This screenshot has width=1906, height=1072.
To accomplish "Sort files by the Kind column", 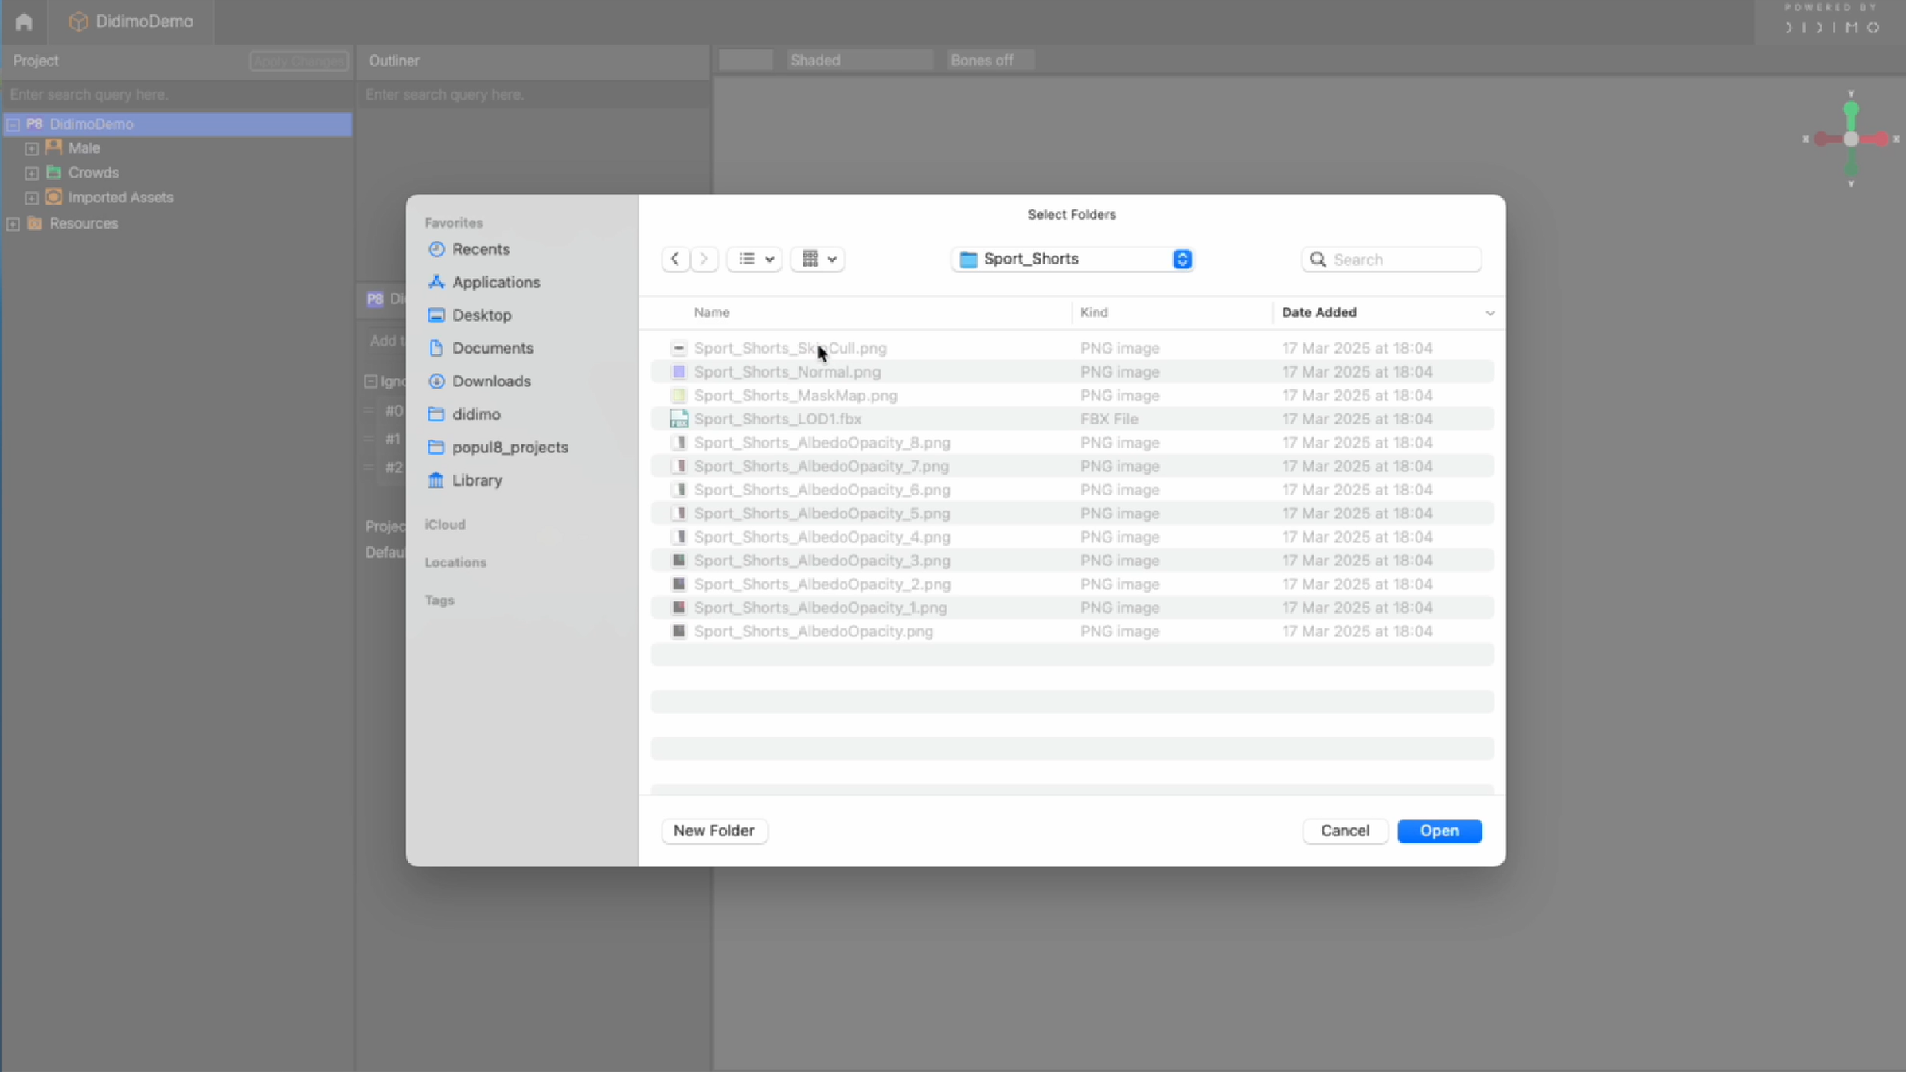I will tap(1094, 312).
